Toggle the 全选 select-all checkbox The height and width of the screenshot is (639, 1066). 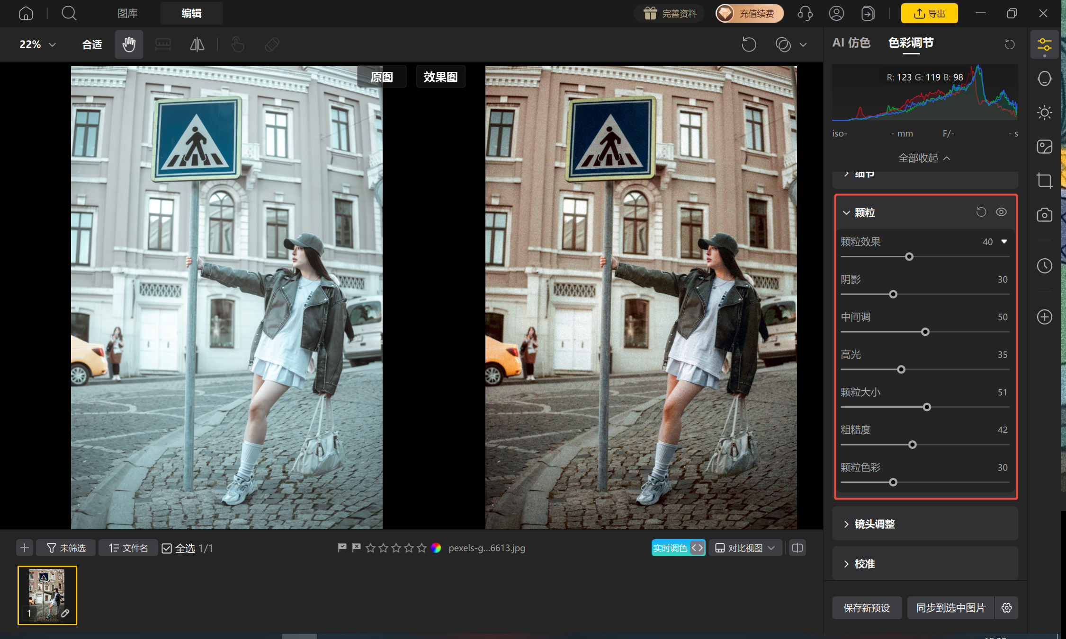pos(167,548)
